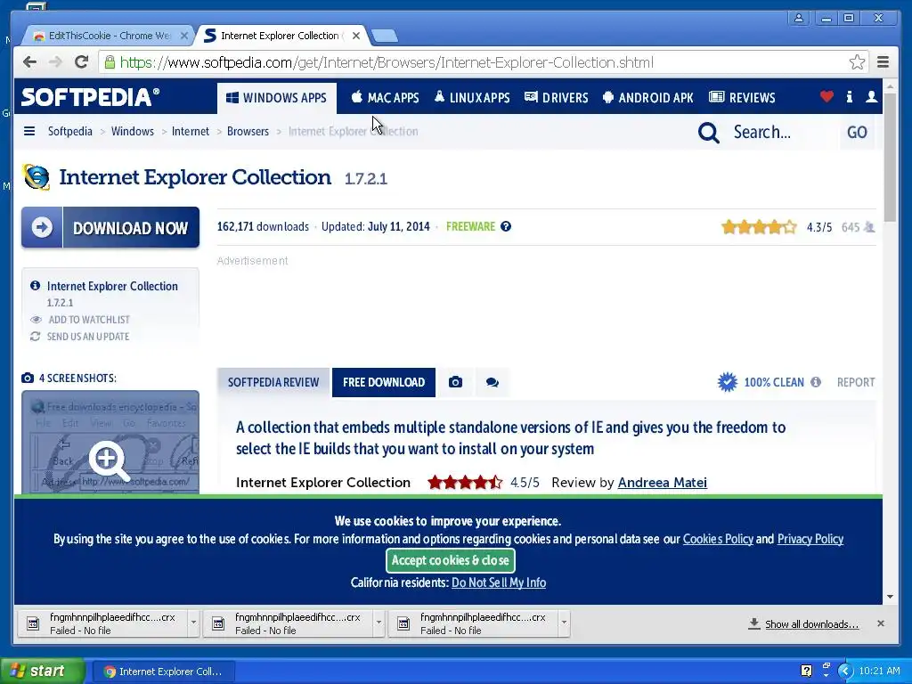The height and width of the screenshot is (684, 912).
Task: Reload the current page
Action: (x=81, y=62)
